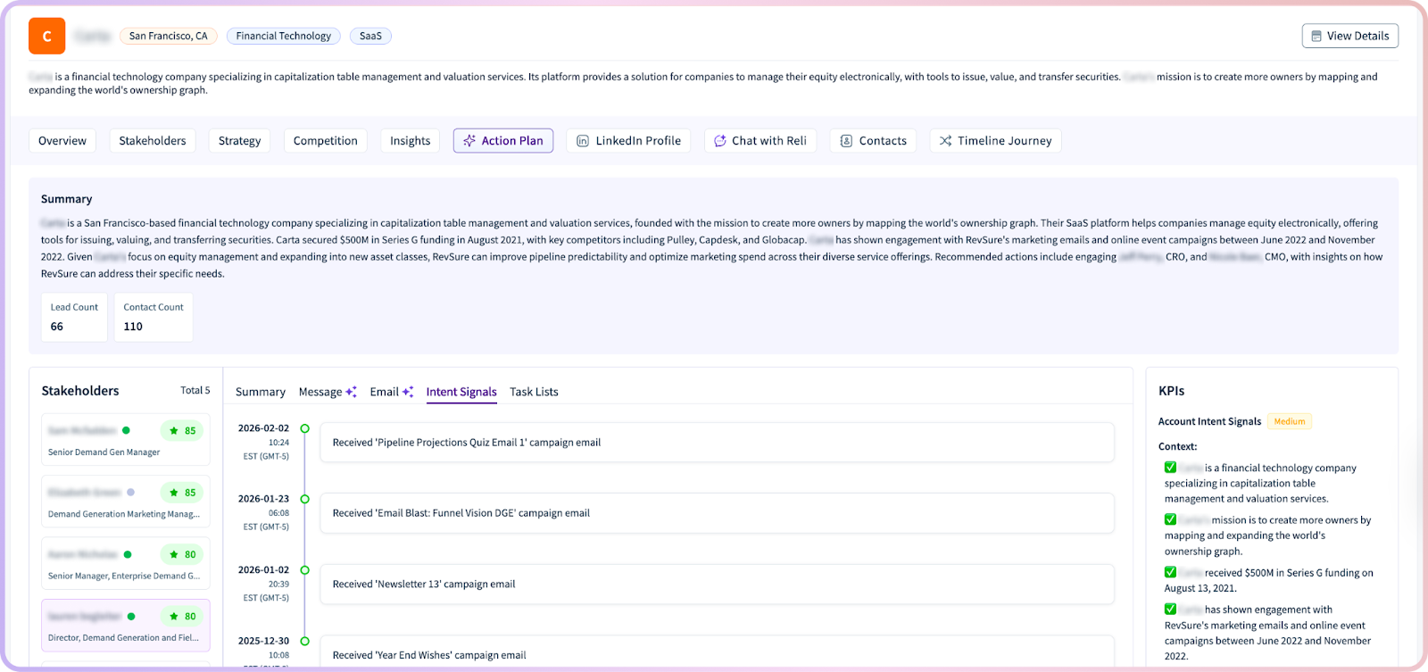Viewport: 1428px width, 672px height.
Task: Click the Contacts badge icon
Action: (x=846, y=141)
